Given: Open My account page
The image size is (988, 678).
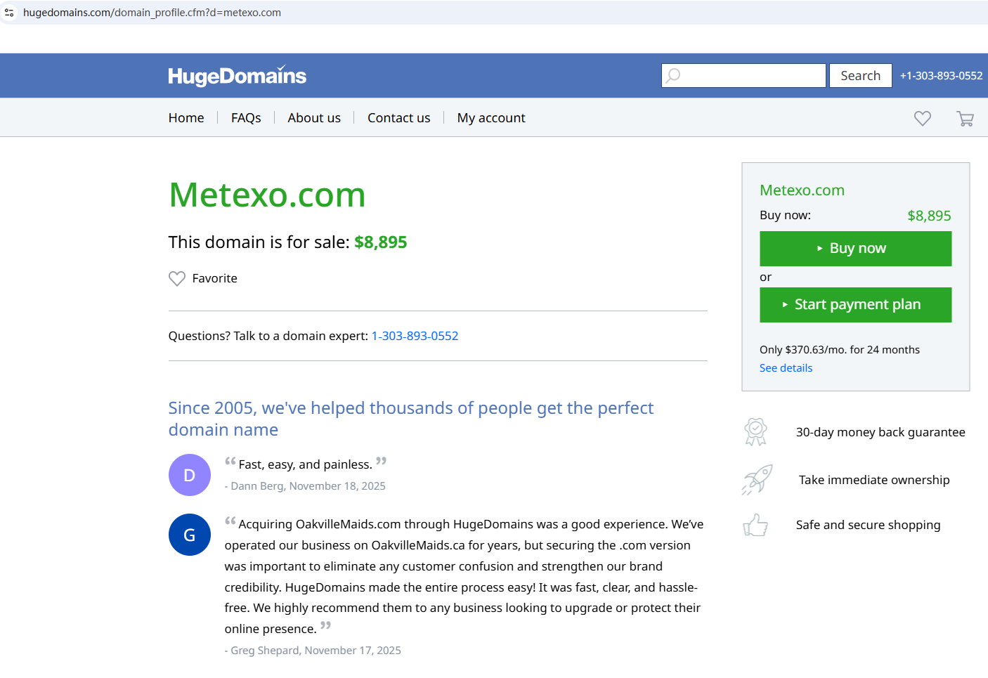Looking at the screenshot, I should tap(491, 118).
